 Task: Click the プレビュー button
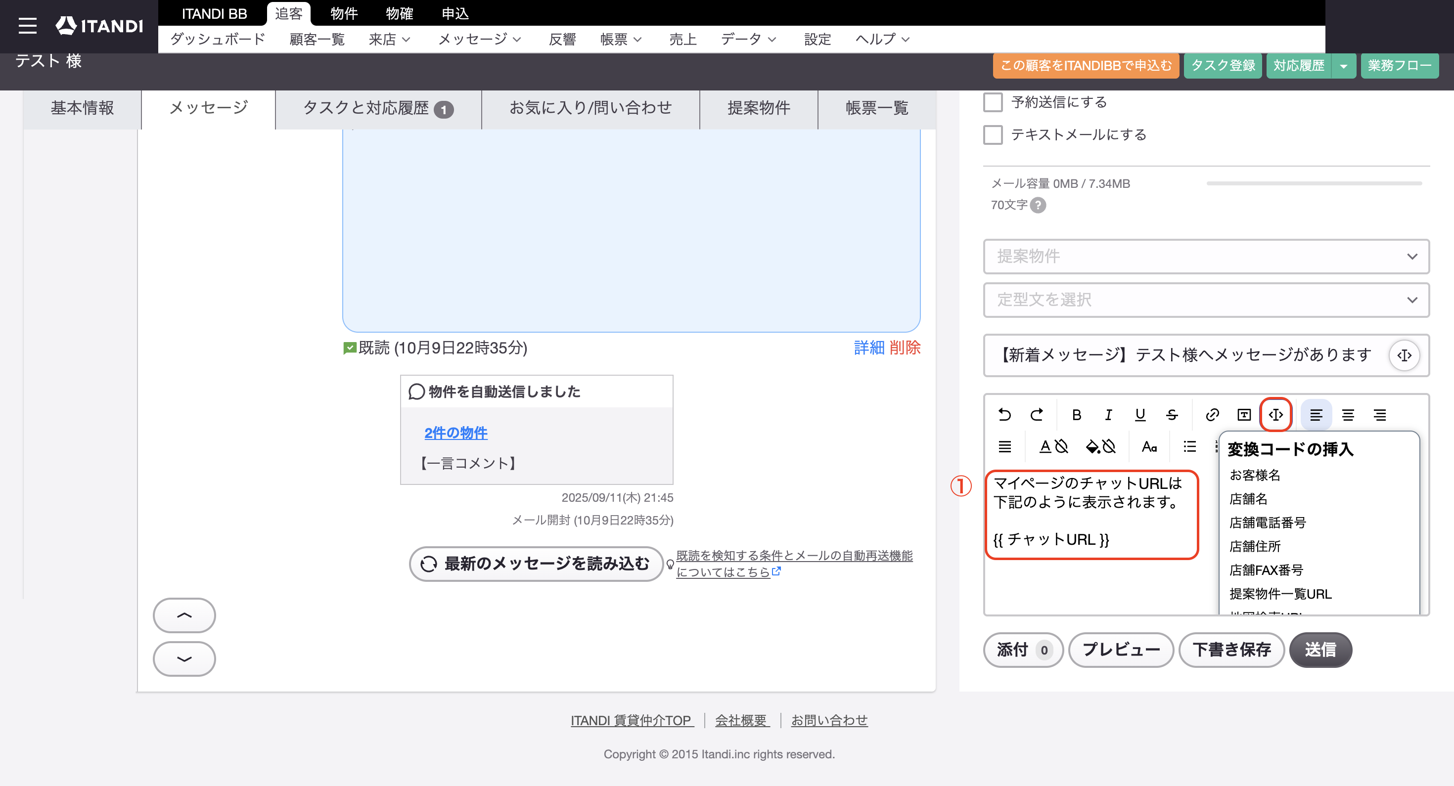coord(1121,650)
